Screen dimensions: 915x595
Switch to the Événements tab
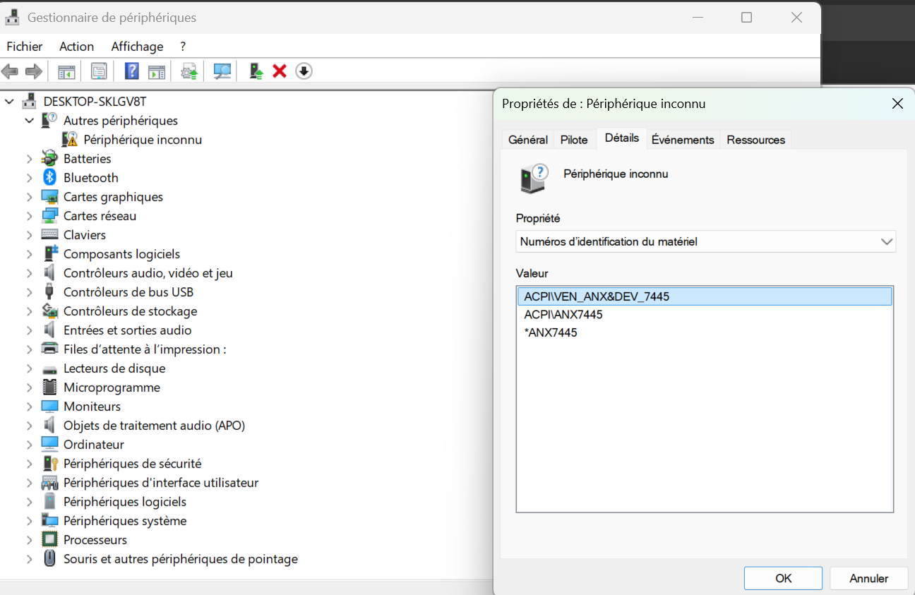coord(683,140)
